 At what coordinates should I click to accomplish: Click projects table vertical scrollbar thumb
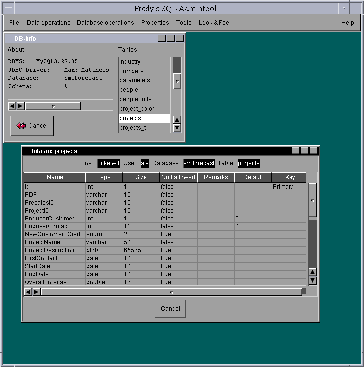[x=313, y=200]
